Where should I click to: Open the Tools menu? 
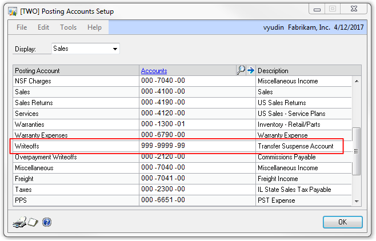[68, 27]
